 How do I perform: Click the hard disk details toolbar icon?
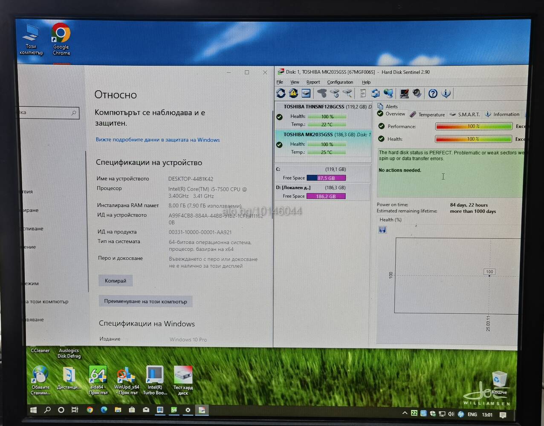coord(306,93)
